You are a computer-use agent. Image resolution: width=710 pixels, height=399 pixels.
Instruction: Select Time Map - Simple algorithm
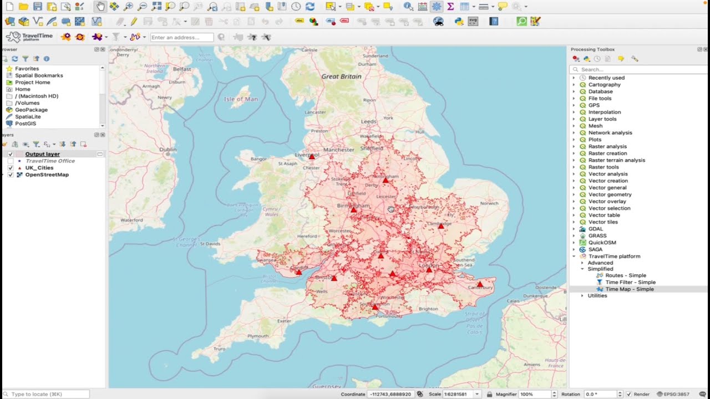[x=630, y=289]
